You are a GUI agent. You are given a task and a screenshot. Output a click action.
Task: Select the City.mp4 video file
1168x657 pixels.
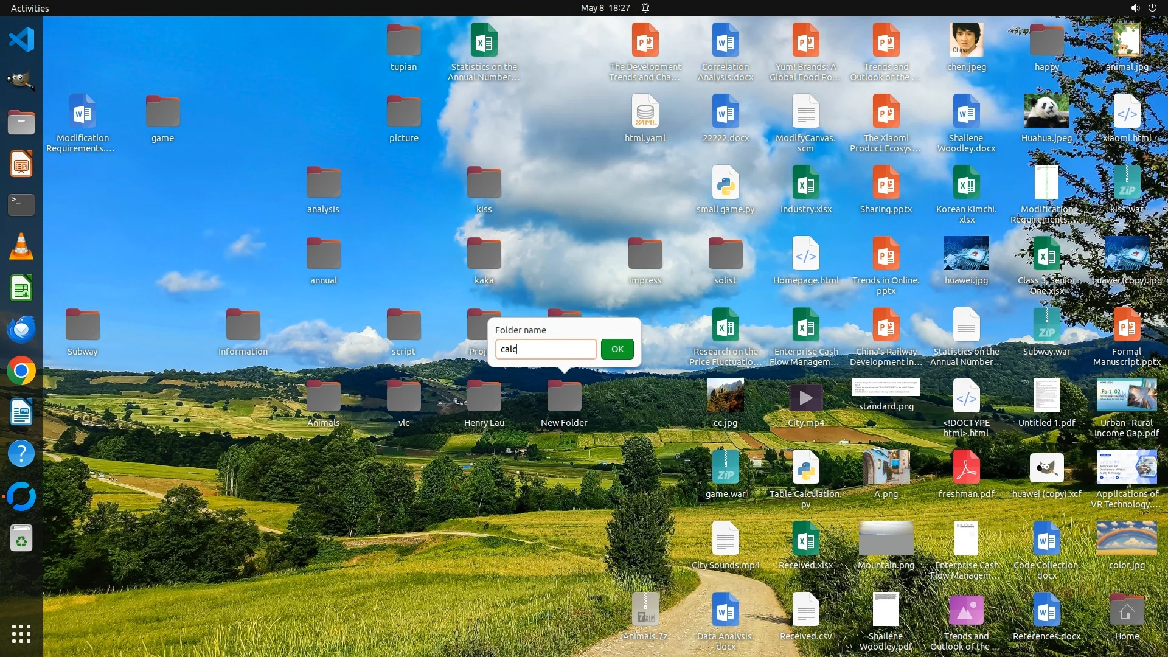point(805,398)
